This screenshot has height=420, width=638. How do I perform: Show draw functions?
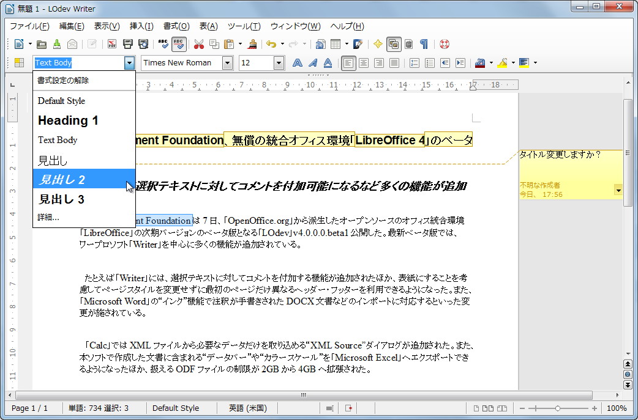(358, 44)
